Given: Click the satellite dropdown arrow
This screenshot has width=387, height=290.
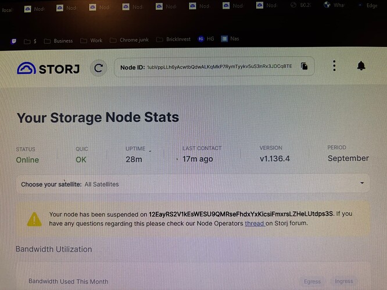Looking at the screenshot, I should (362, 183).
